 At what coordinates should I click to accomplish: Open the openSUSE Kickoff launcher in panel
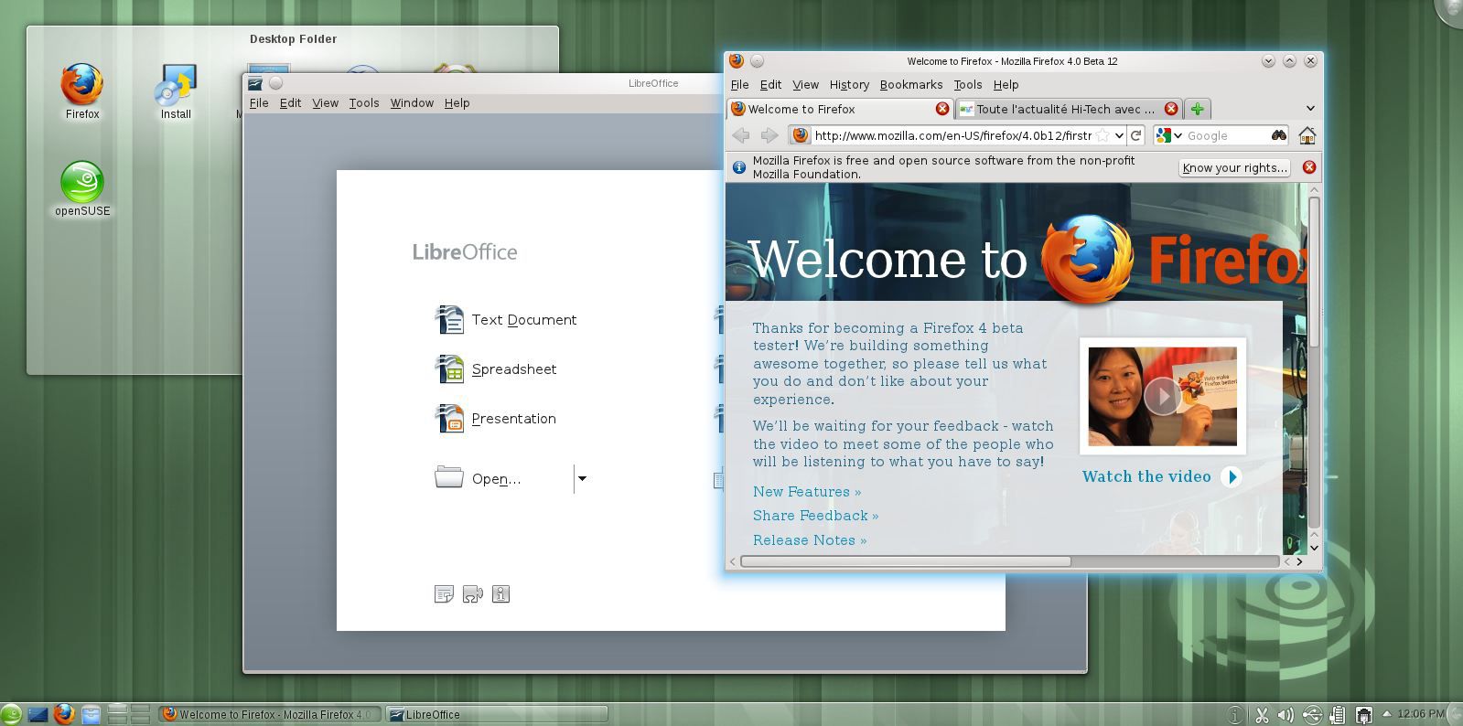click(x=11, y=714)
